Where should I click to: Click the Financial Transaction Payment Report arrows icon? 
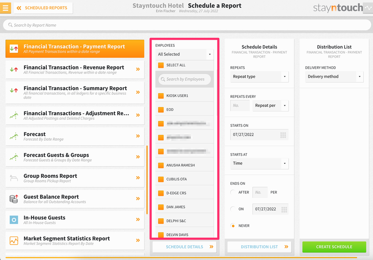(x=14, y=49)
